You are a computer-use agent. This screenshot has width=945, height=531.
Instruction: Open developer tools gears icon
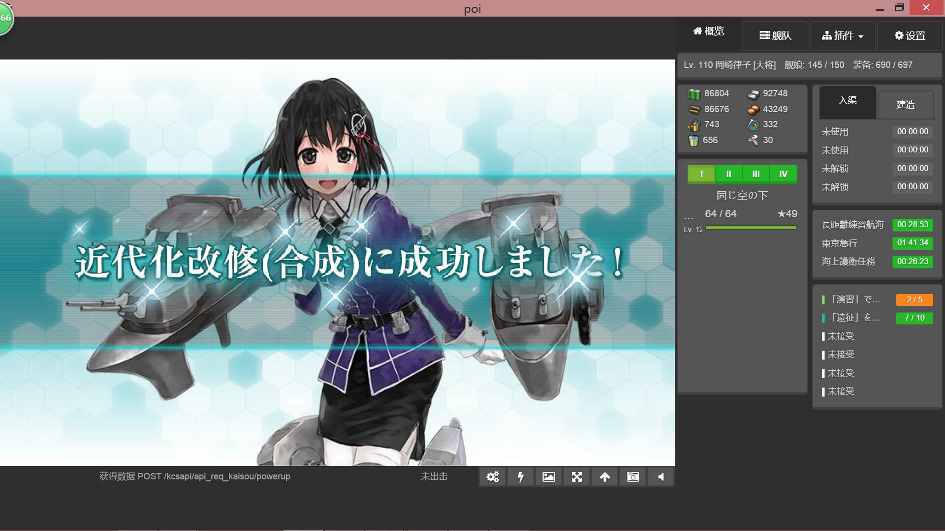point(492,477)
